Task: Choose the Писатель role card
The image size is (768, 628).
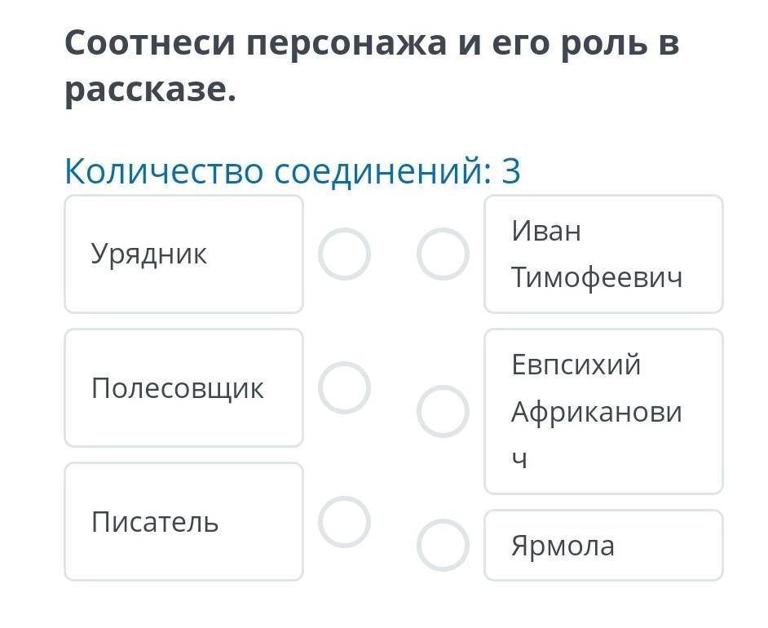Action: click(183, 521)
